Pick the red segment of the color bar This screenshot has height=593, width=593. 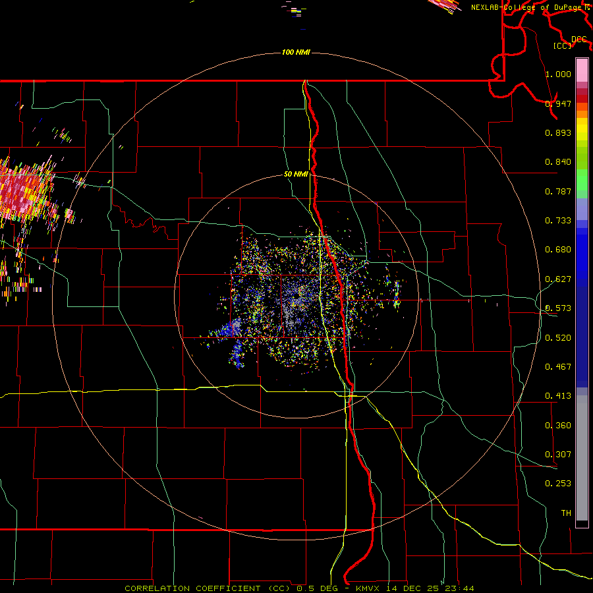[x=582, y=98]
